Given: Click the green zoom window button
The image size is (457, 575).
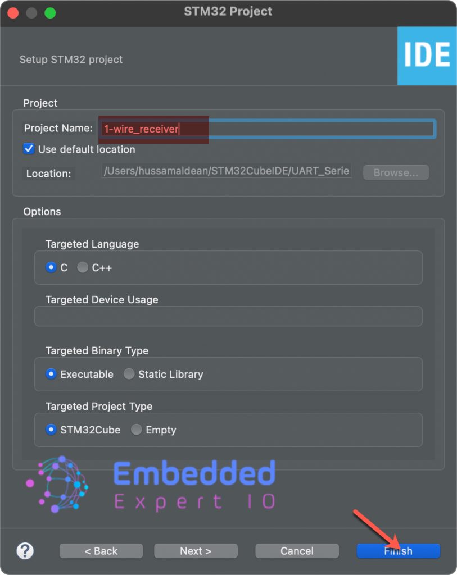Looking at the screenshot, I should tap(50, 12).
